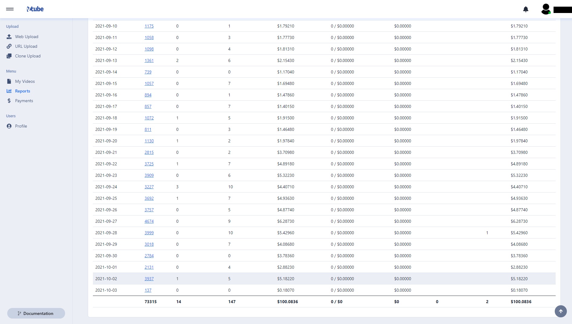Click views link 739 for 2021-09-14
Screen dimensions: 572x324
(x=148, y=72)
